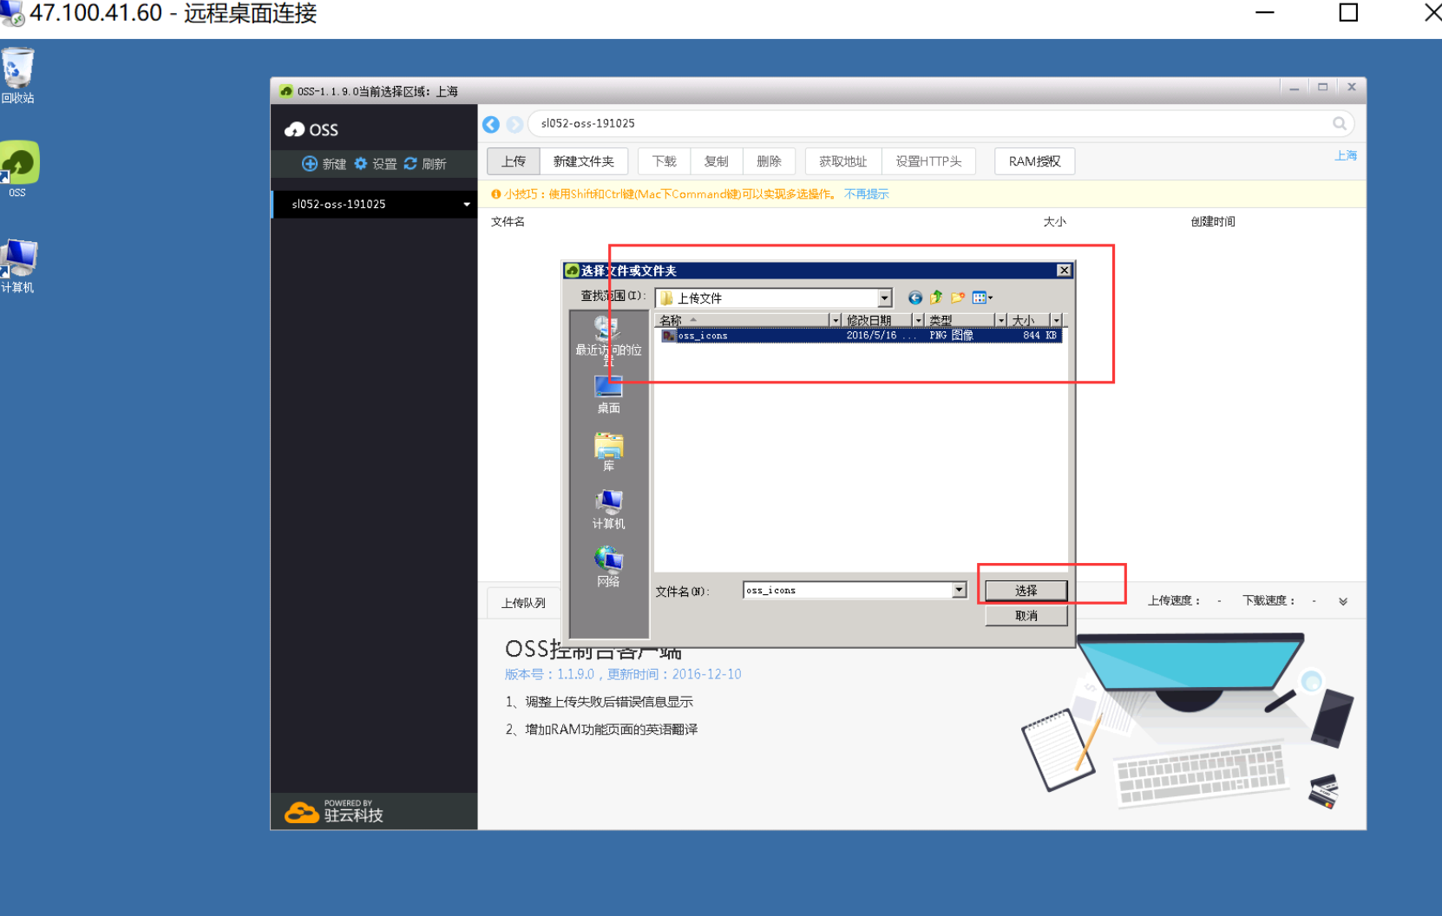Click the Set HTTP Header button
The width and height of the screenshot is (1442, 916).
click(x=928, y=161)
